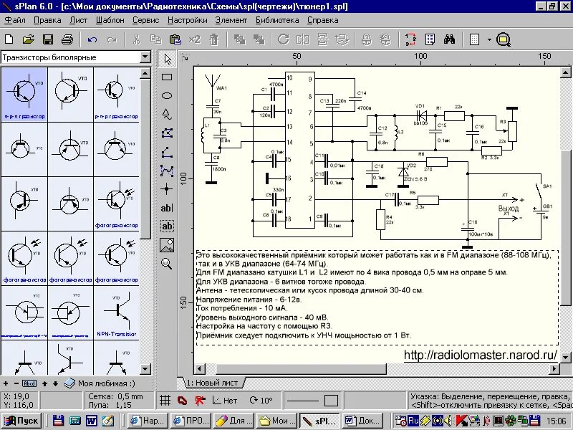Click the ruler corner origin icon
The image size is (573, 430).
click(x=186, y=57)
